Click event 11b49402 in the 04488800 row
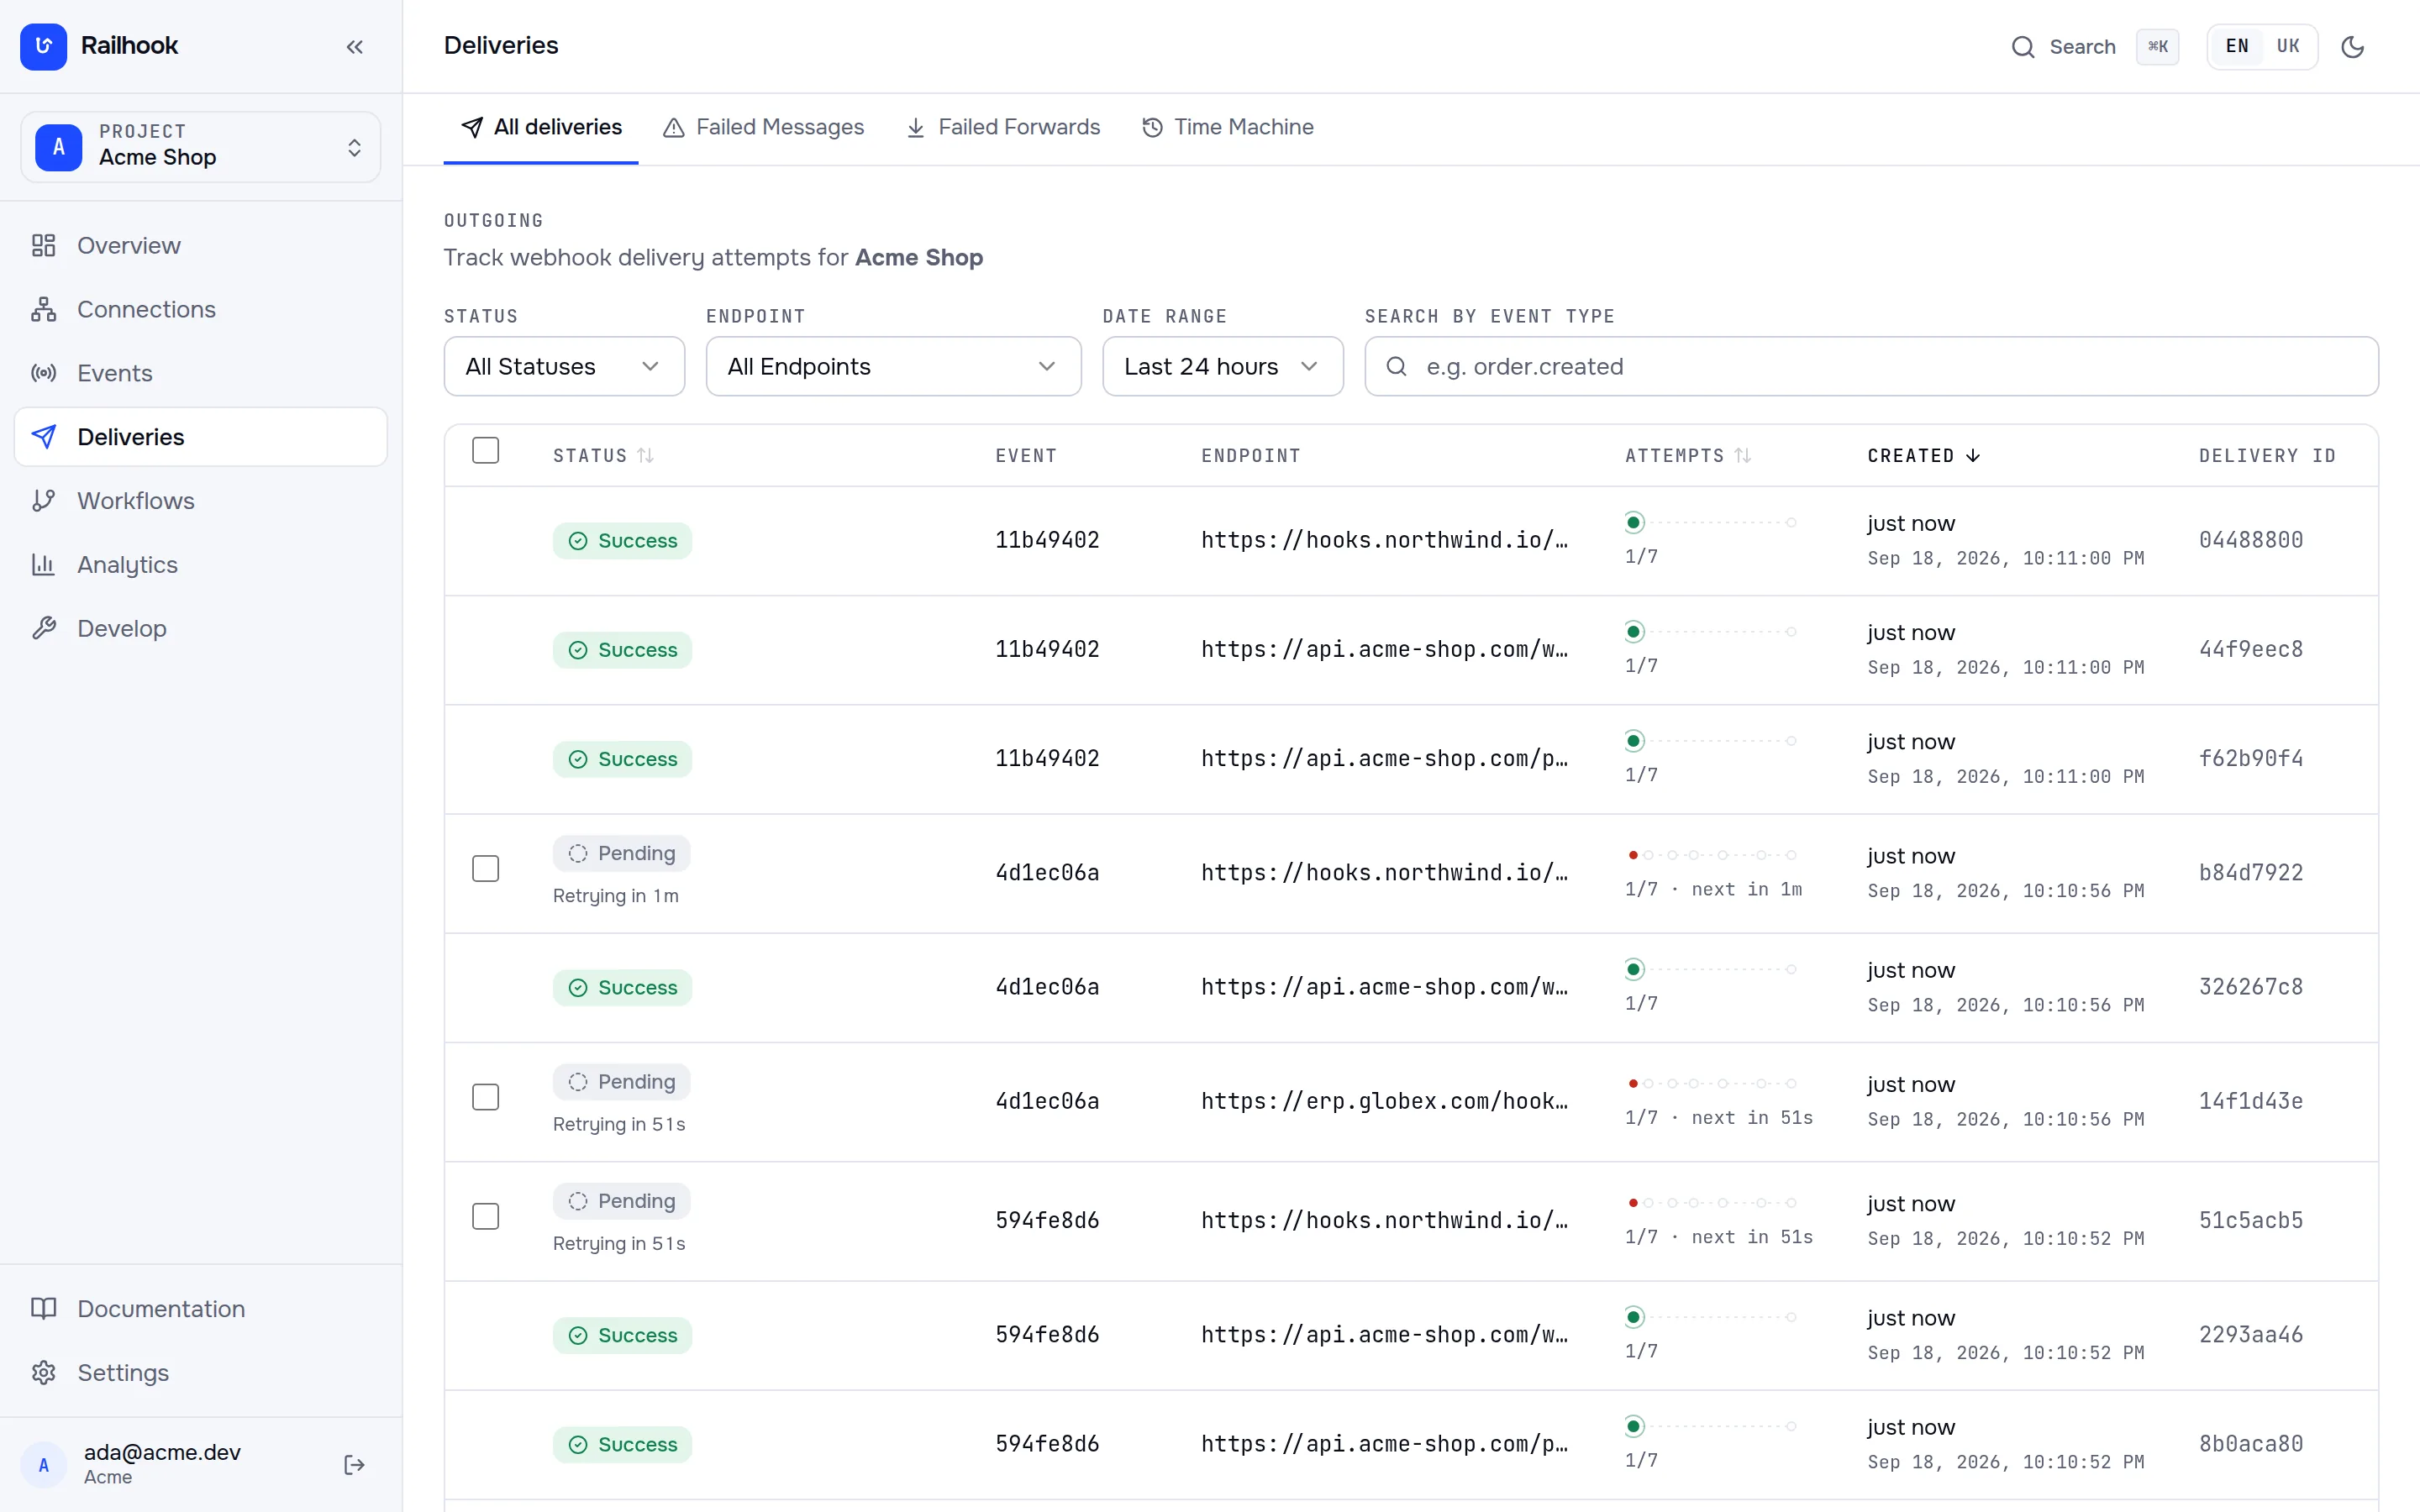The image size is (2420, 1512). point(1047,541)
